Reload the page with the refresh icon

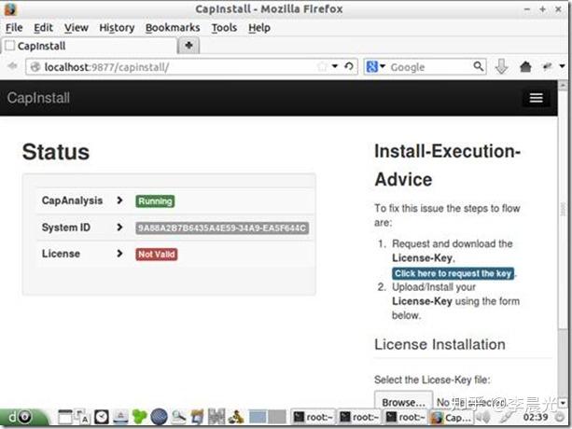coord(349,66)
